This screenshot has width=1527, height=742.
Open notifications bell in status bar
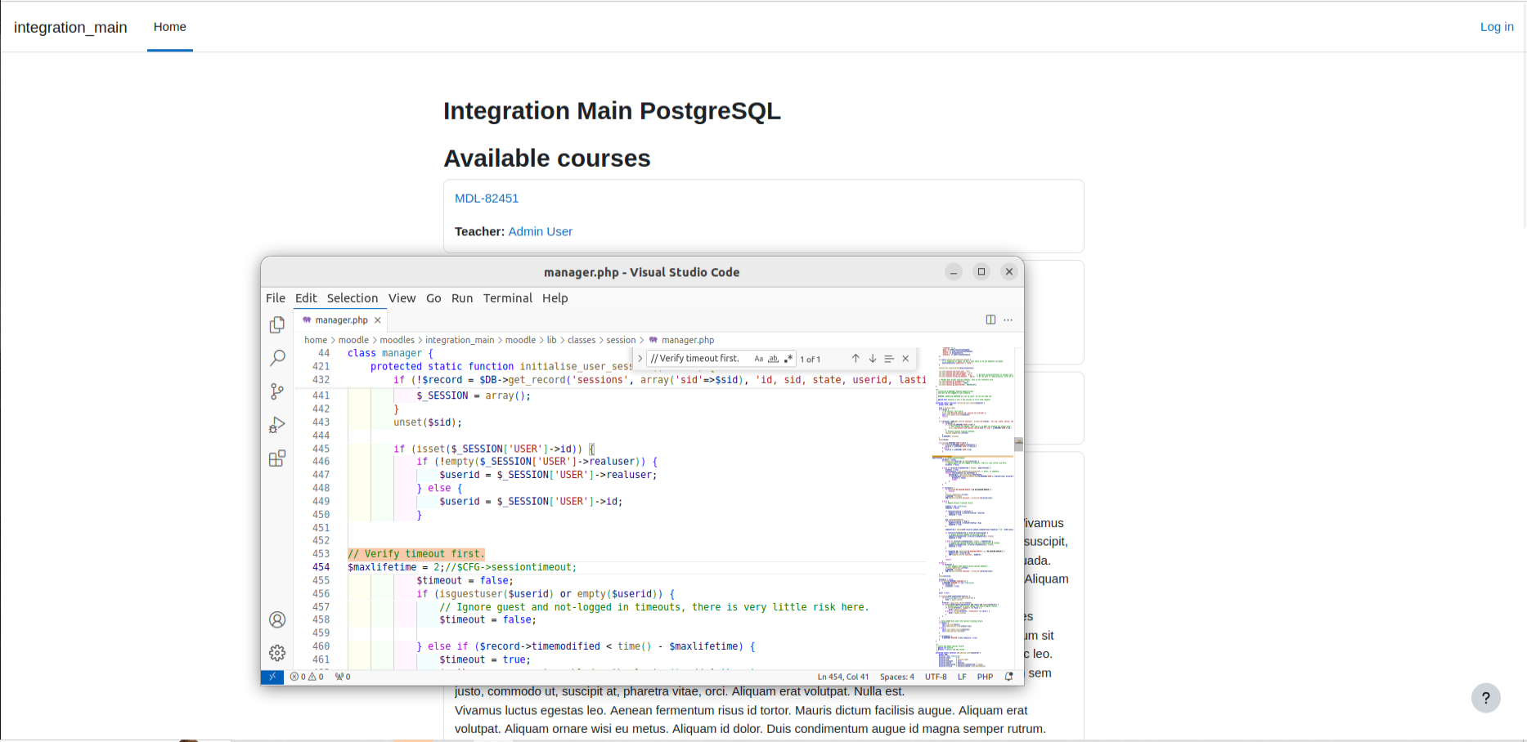coord(1008,677)
